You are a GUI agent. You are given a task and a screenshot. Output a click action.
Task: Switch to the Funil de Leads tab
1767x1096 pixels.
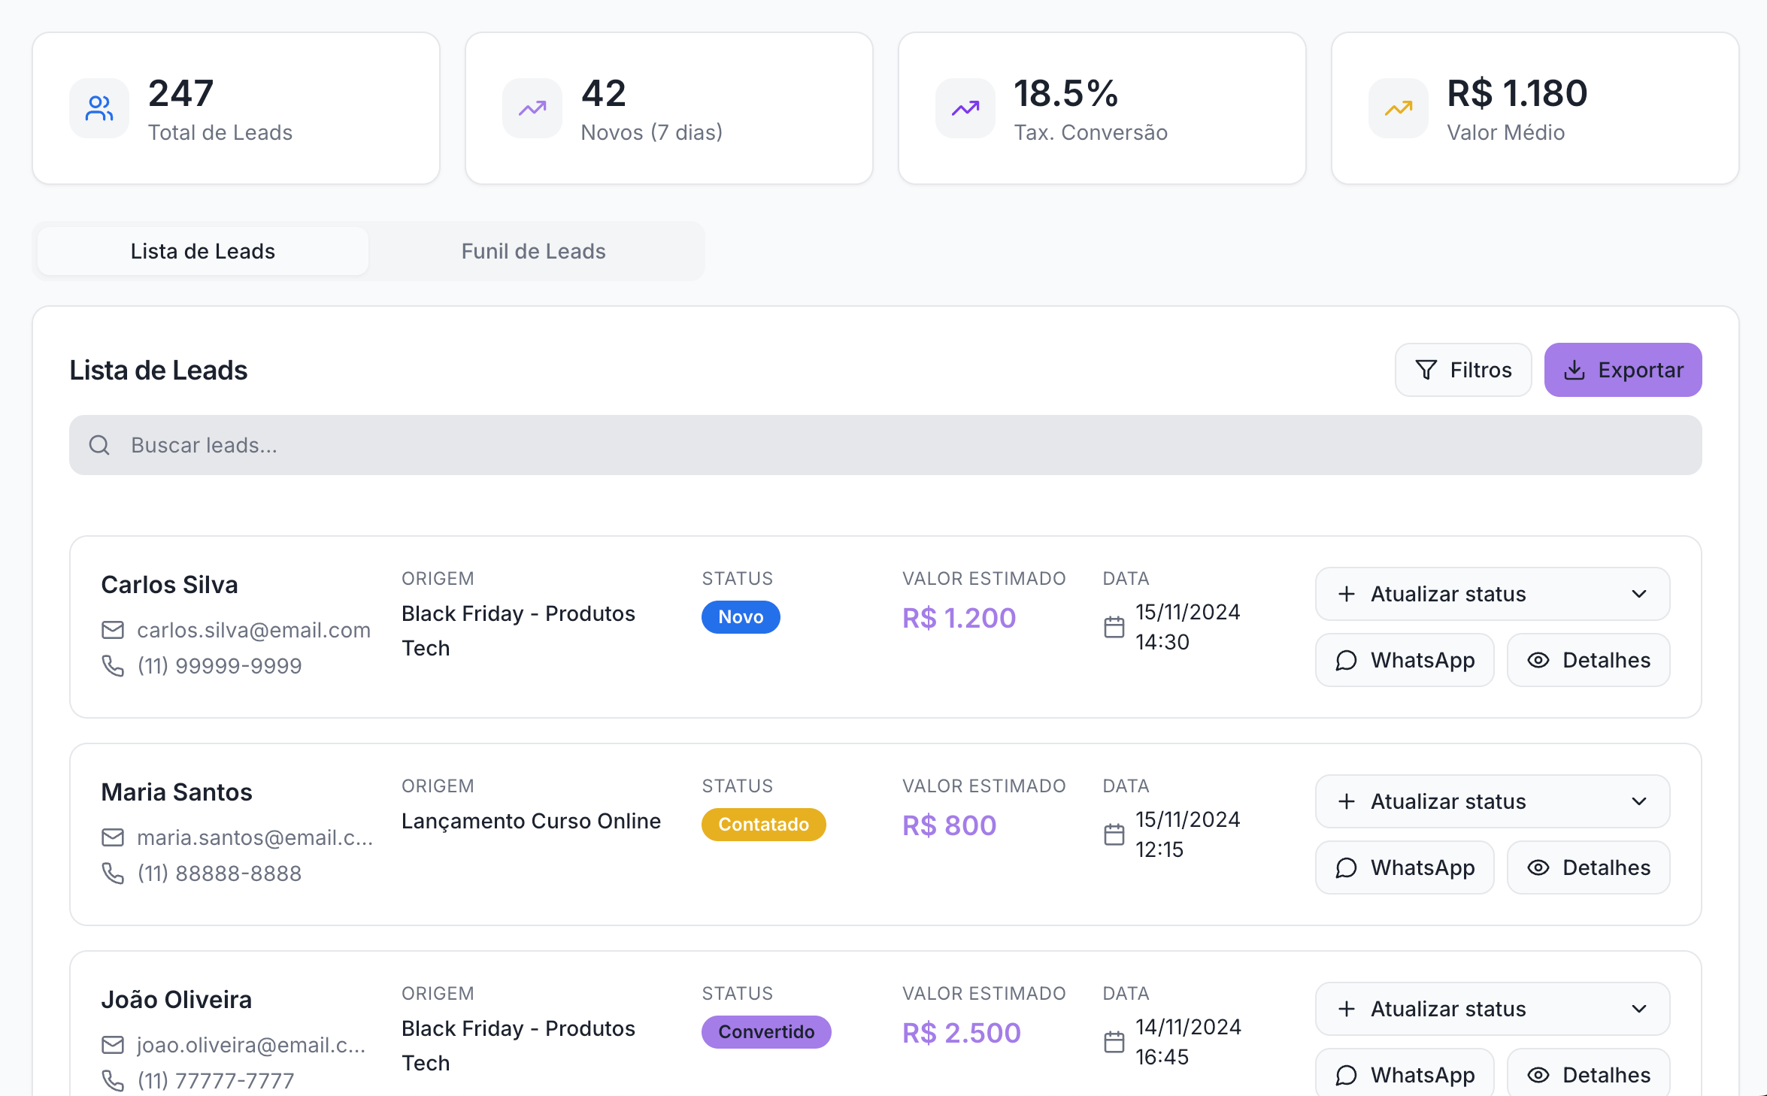(x=533, y=251)
